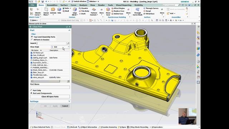Click Stop Movie Recording in bottom bar
The height and width of the screenshot is (129, 229).
tap(137, 127)
